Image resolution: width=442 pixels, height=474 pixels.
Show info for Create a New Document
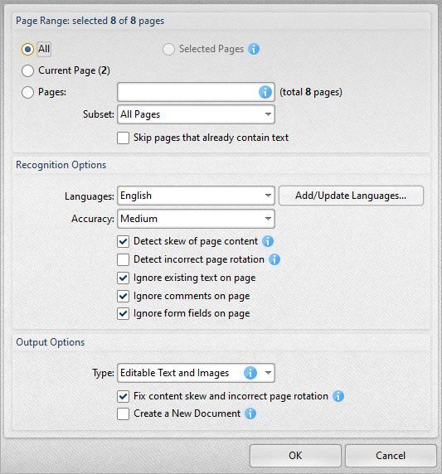point(250,414)
